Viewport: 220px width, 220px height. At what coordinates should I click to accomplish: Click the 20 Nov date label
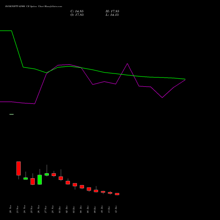click(x=11, y=209)
